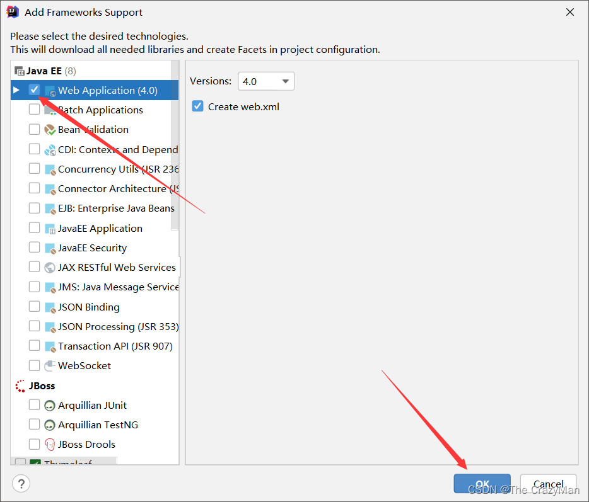Open the Versions 4.0 dropdown
Viewport: 589px width, 502px height.
click(266, 81)
